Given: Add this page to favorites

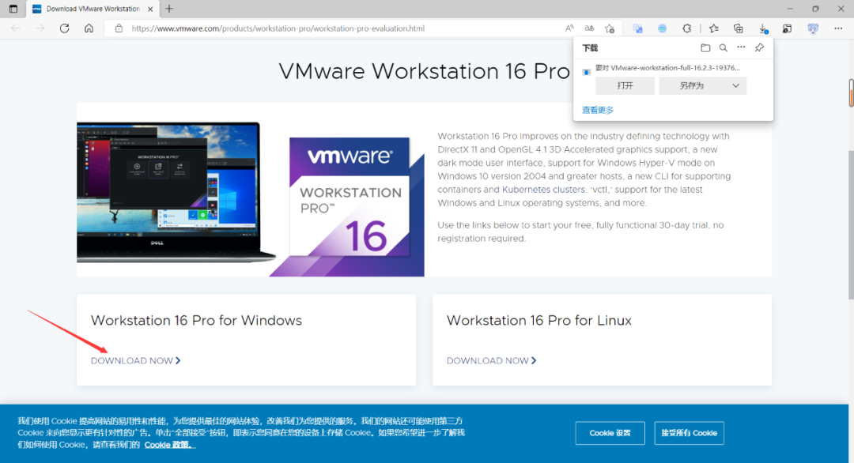Looking at the screenshot, I should click(x=610, y=28).
